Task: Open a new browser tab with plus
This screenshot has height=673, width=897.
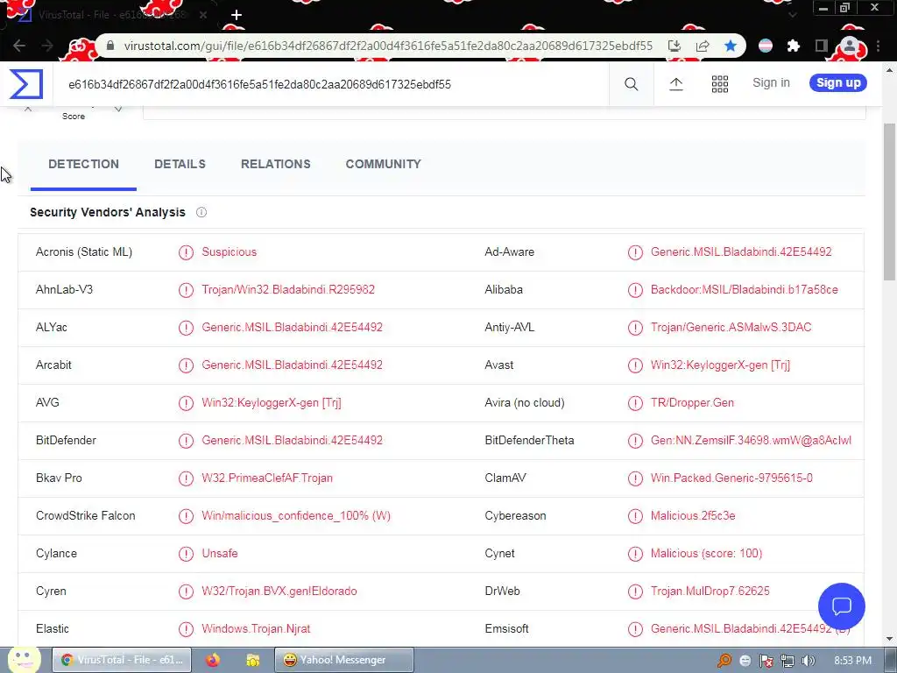Action: point(237,15)
